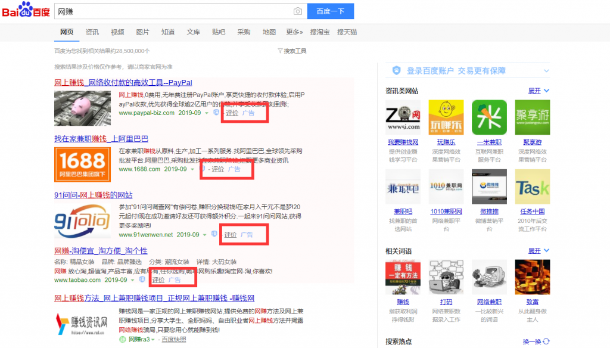Image resolution: width=610 pixels, height=348 pixels.
Task: Click 评价 in the taobao result
Action: (x=158, y=280)
